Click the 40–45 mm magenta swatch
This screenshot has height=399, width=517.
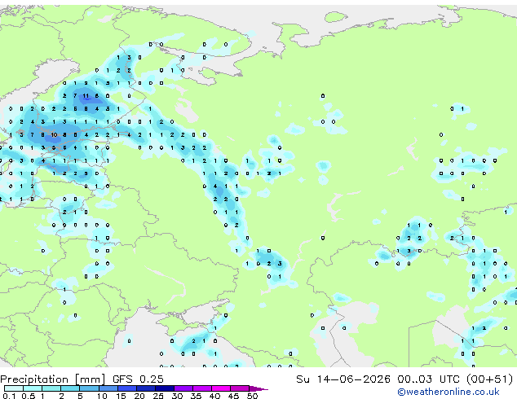(x=221, y=388)
